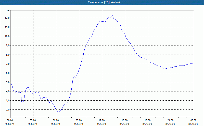Click the '09:00' time axis label

click(x=79, y=120)
